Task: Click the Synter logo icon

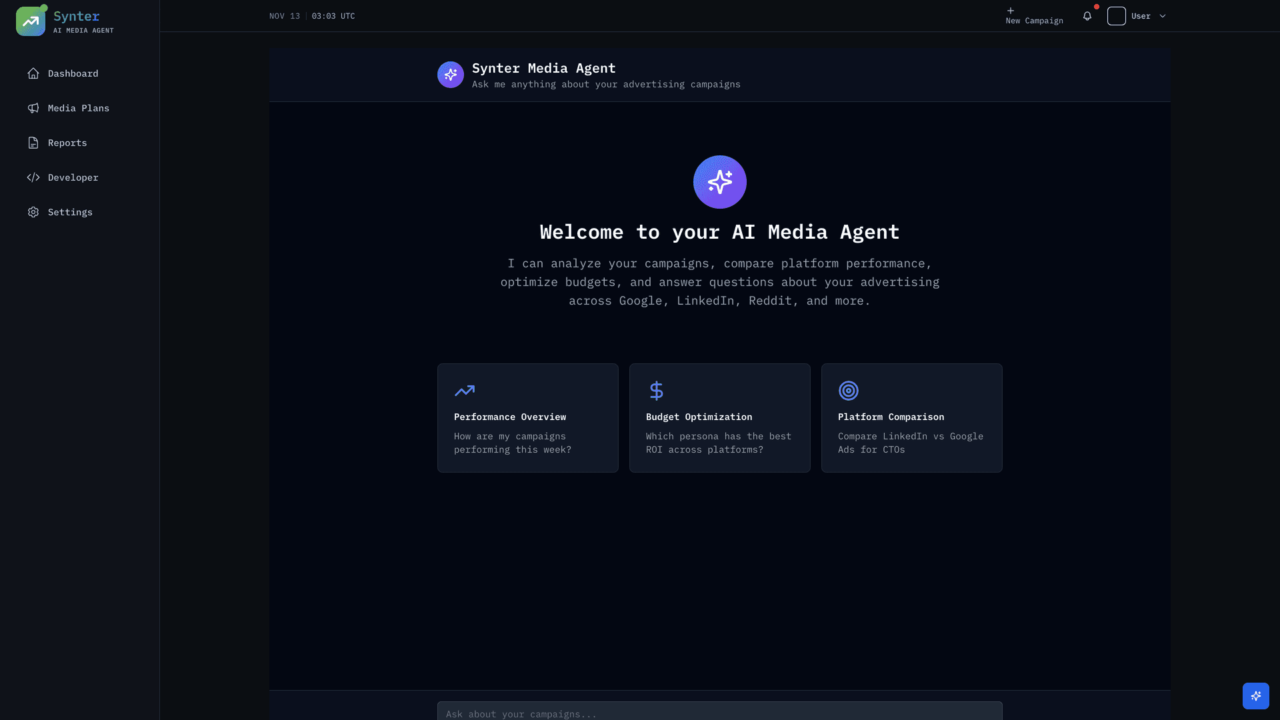Action: point(31,21)
